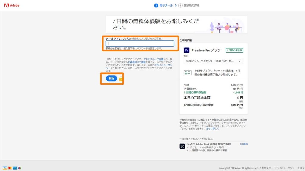Click the '本日のご請求金額' label

click(x=197, y=98)
